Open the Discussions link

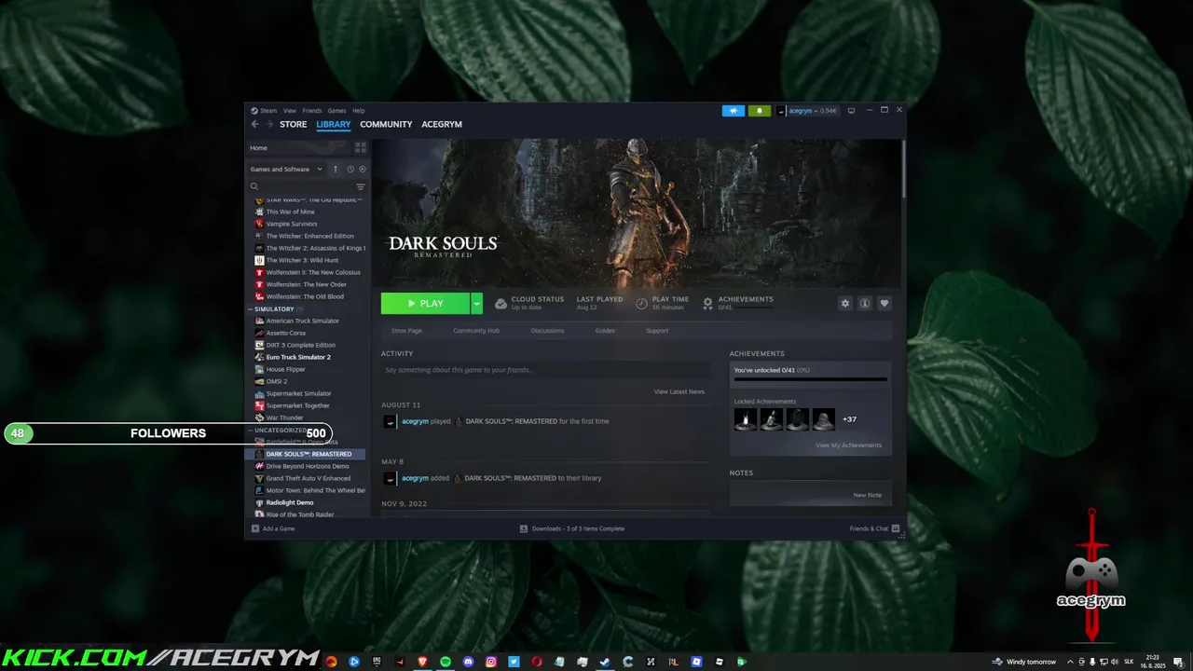547,331
